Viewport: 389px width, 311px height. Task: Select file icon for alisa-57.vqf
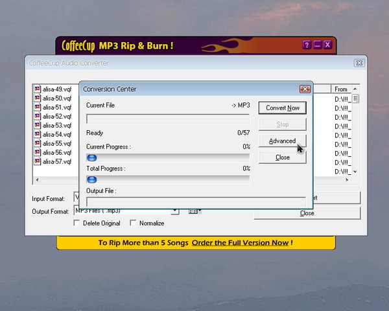coord(38,161)
